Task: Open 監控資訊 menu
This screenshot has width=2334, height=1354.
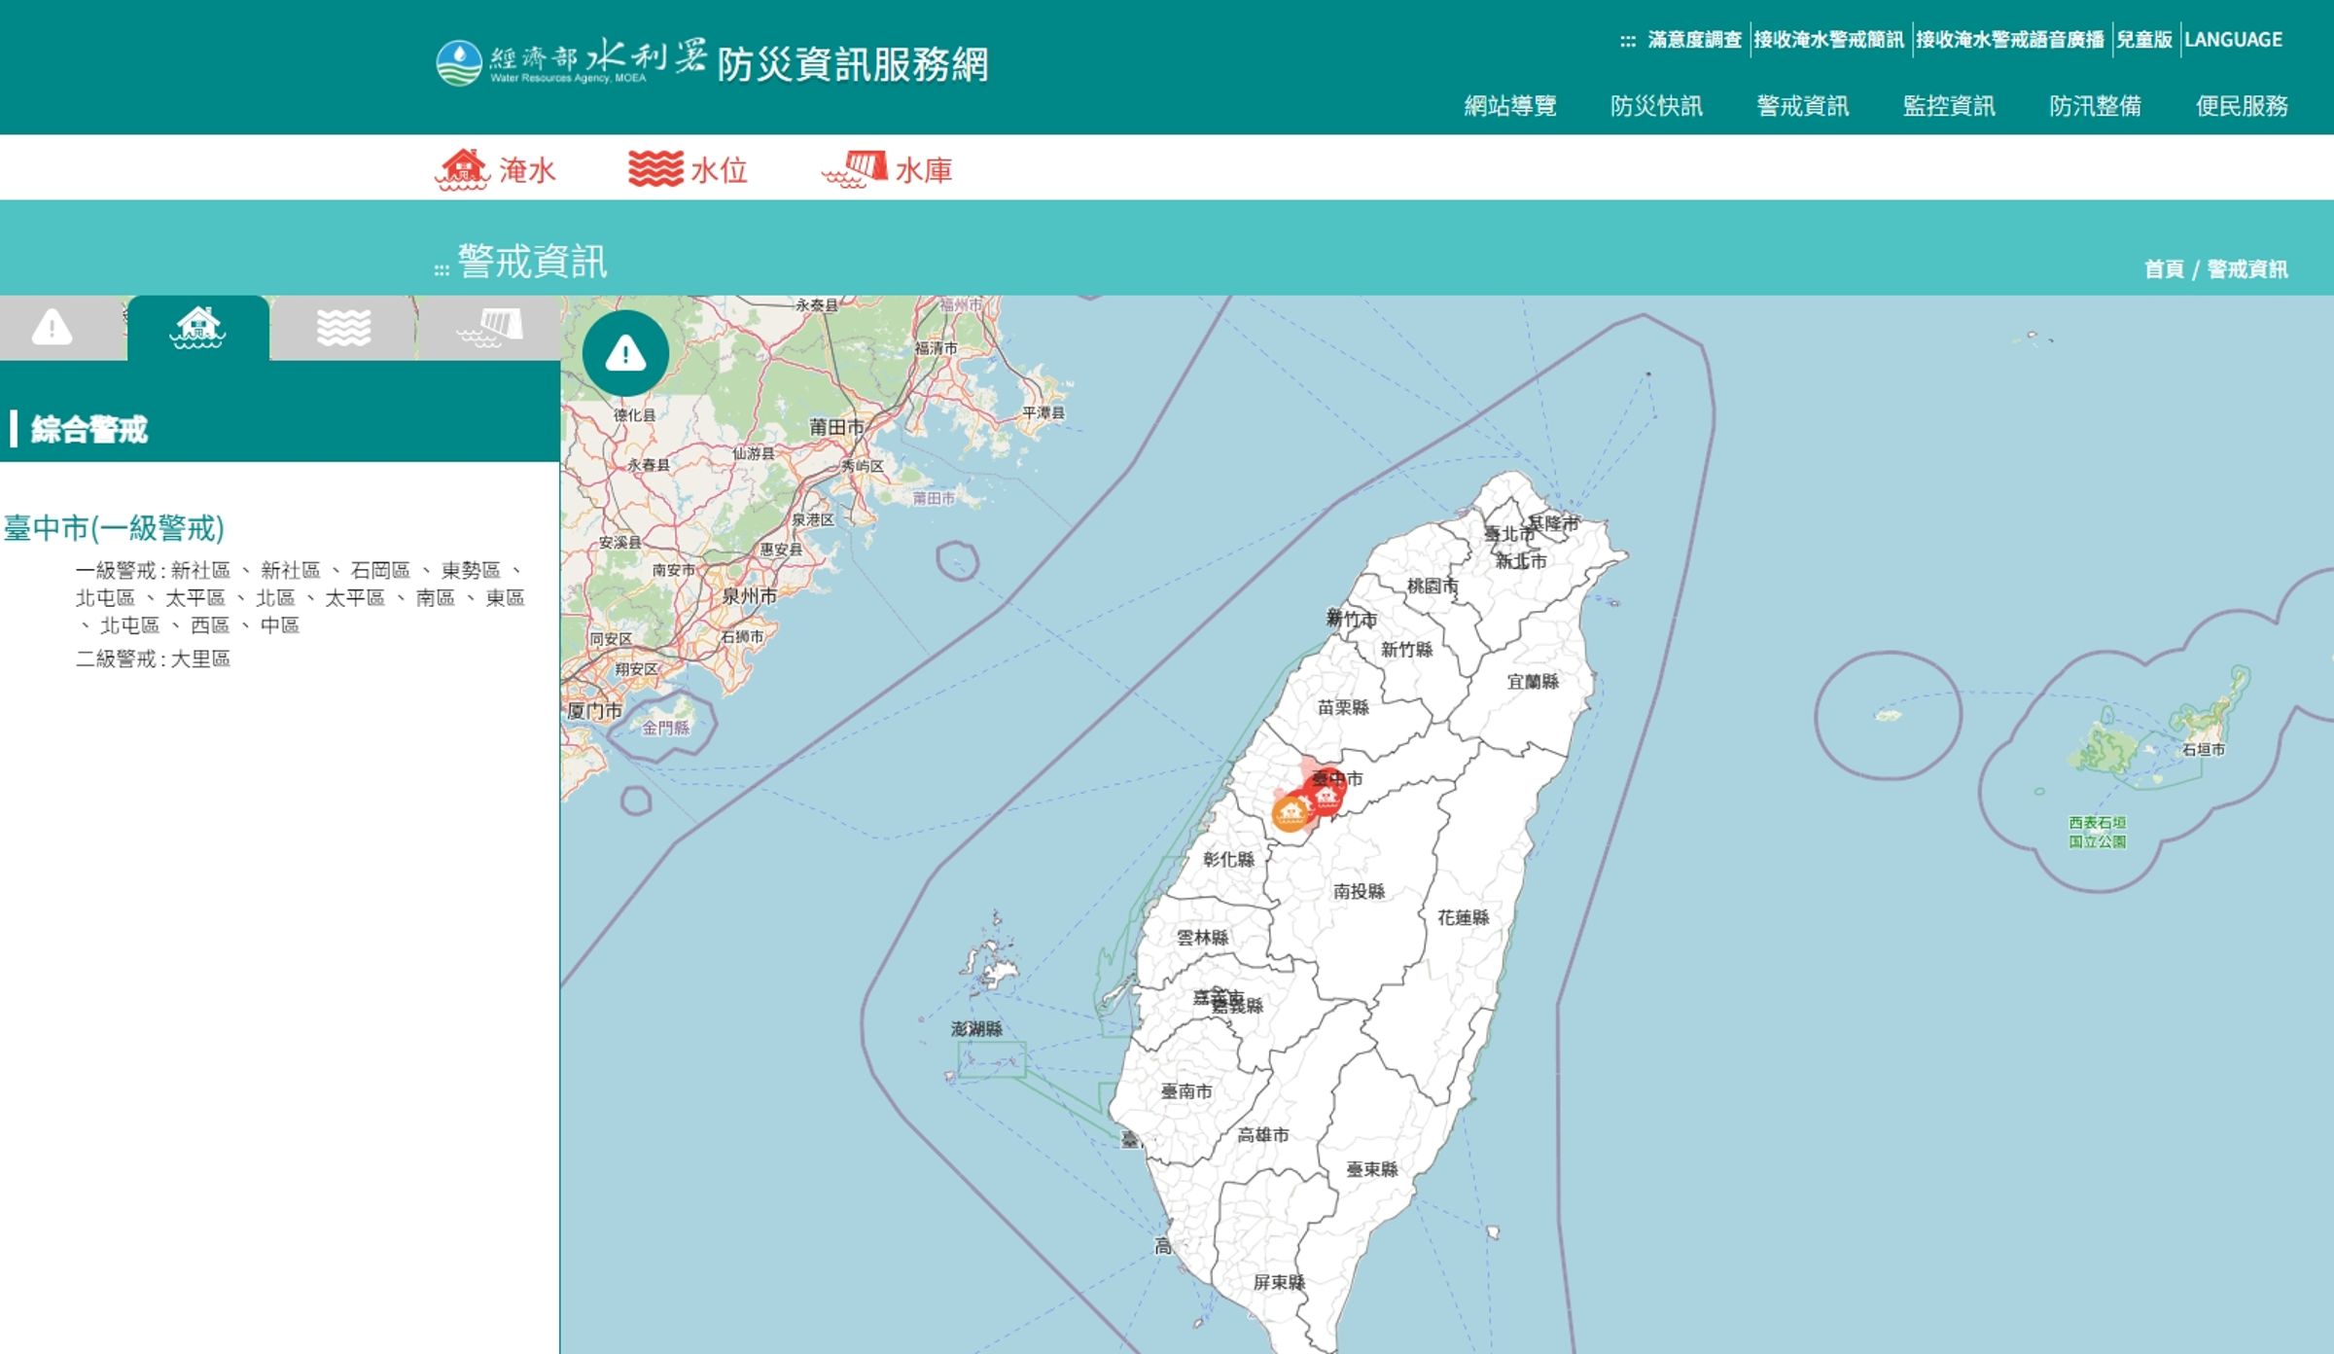Action: 1949,106
